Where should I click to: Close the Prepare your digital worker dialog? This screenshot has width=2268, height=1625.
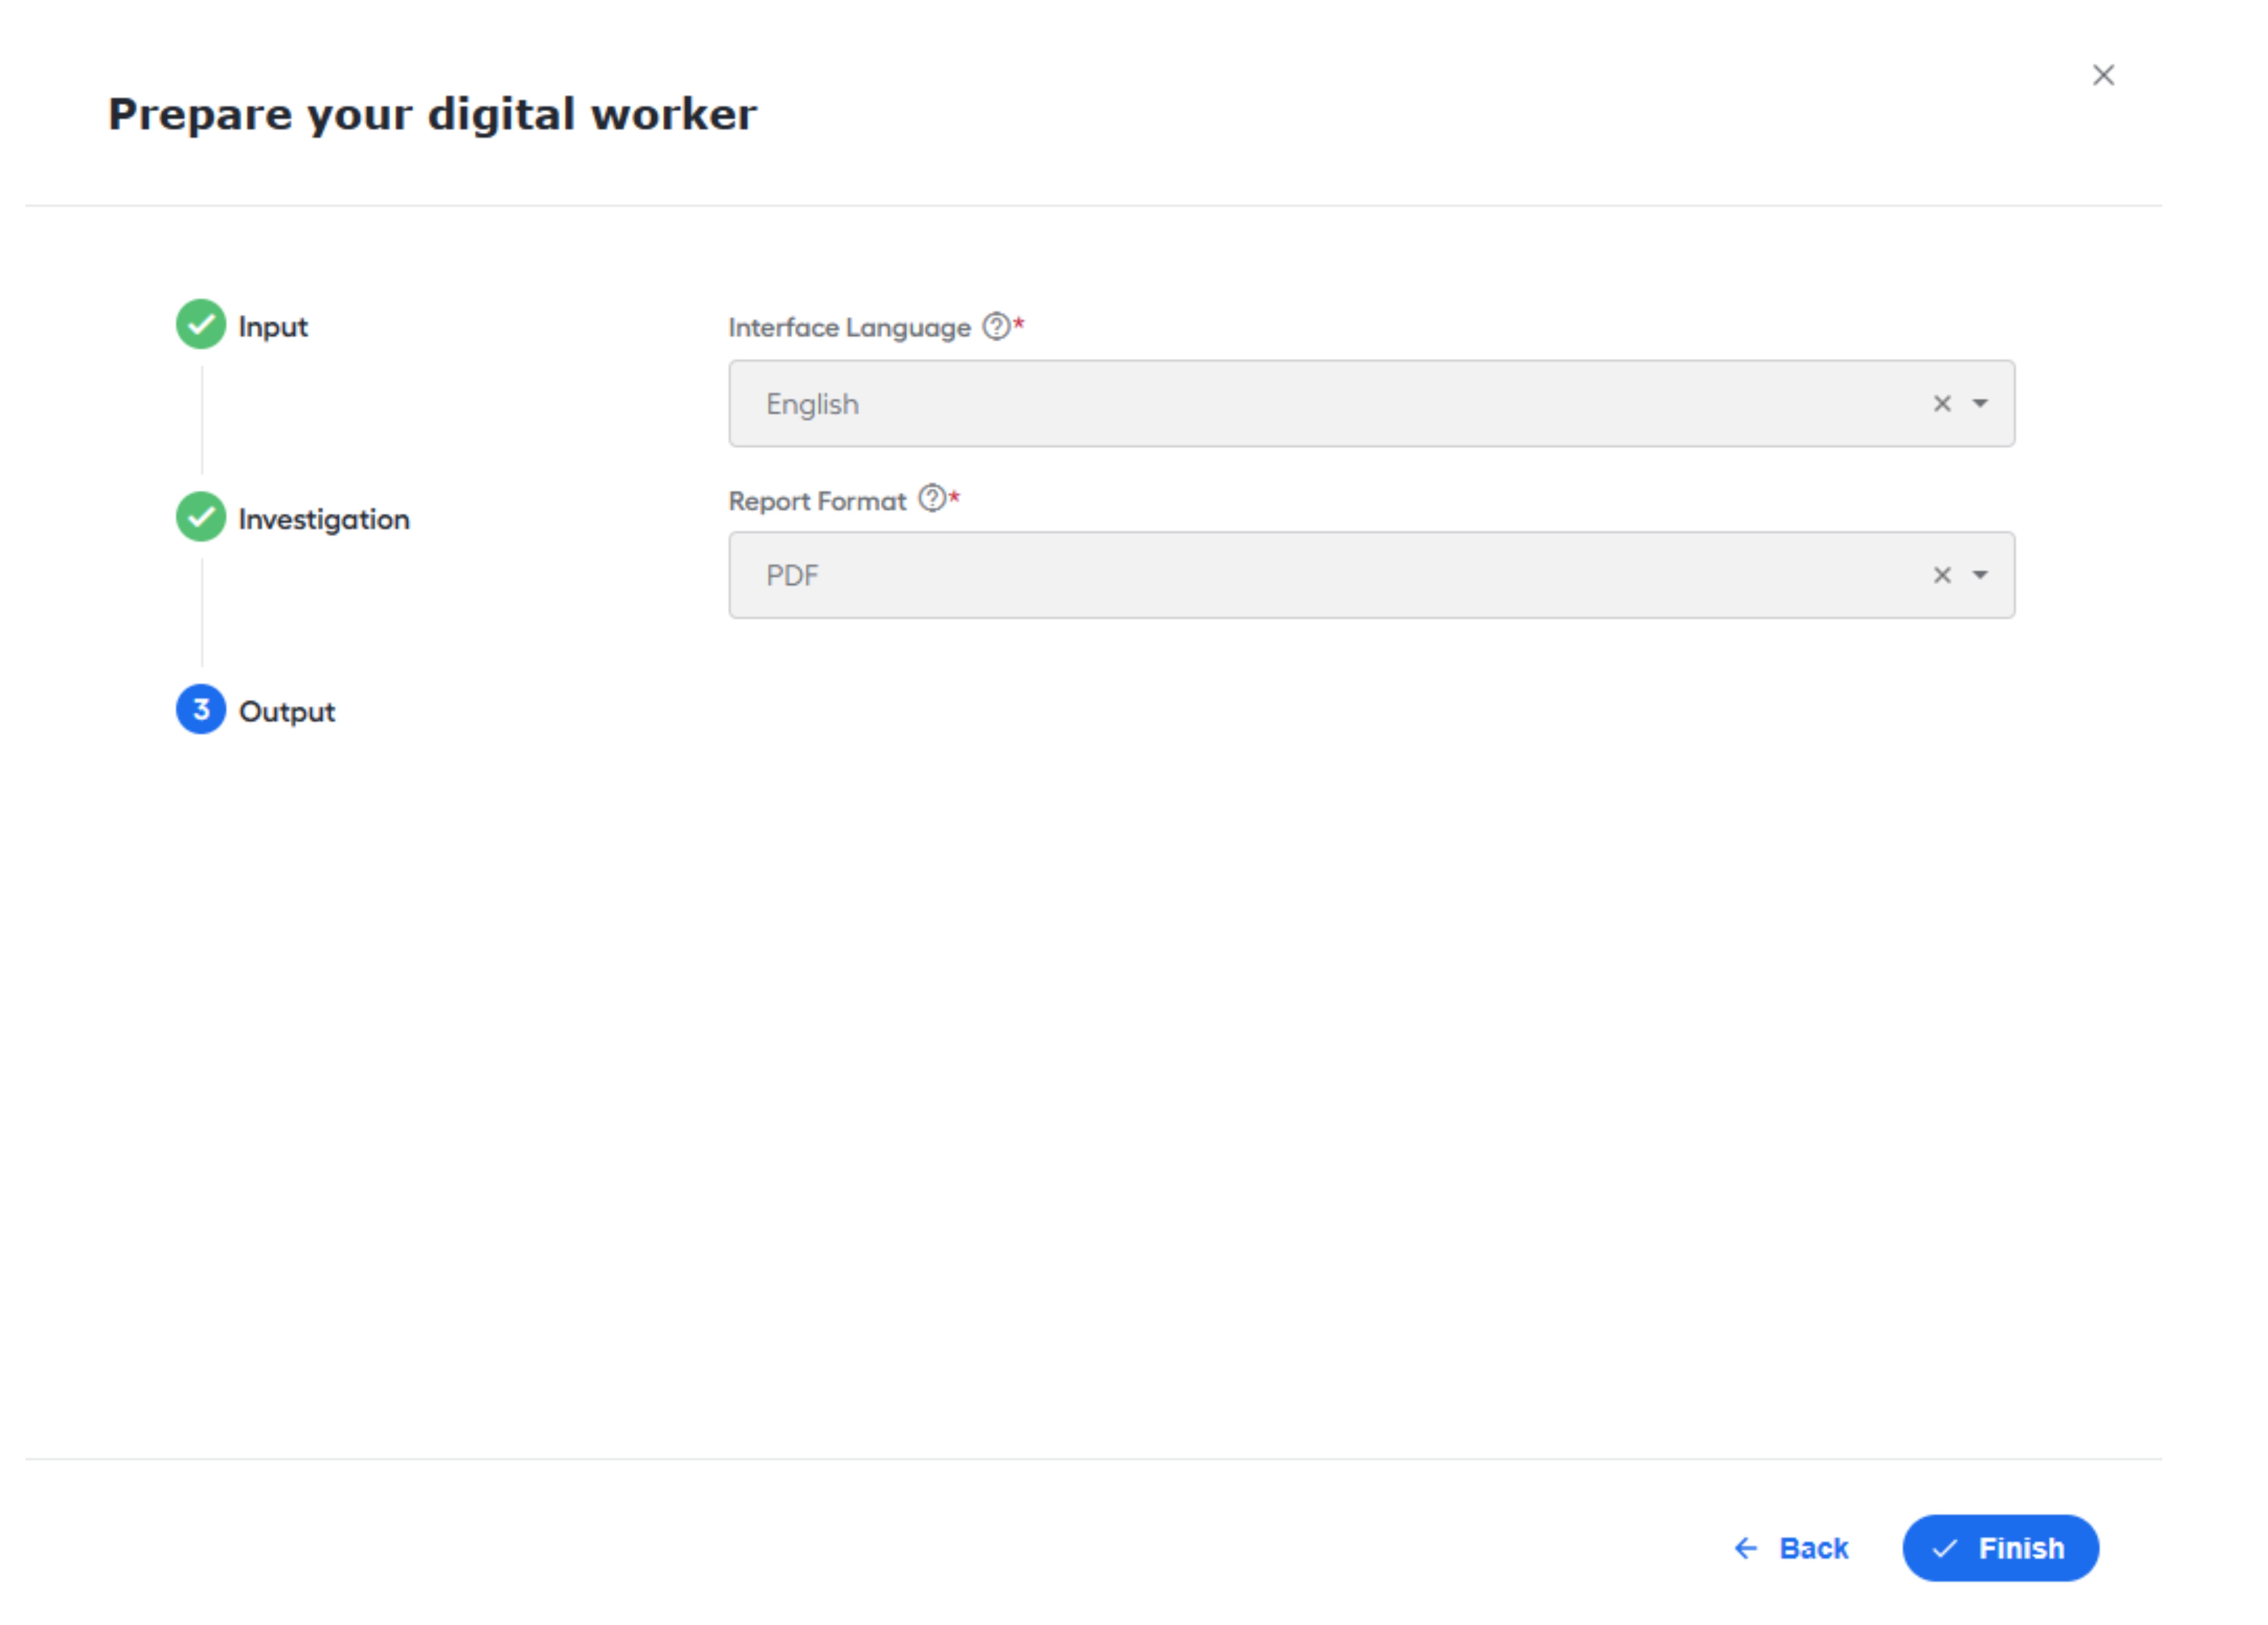2103,75
